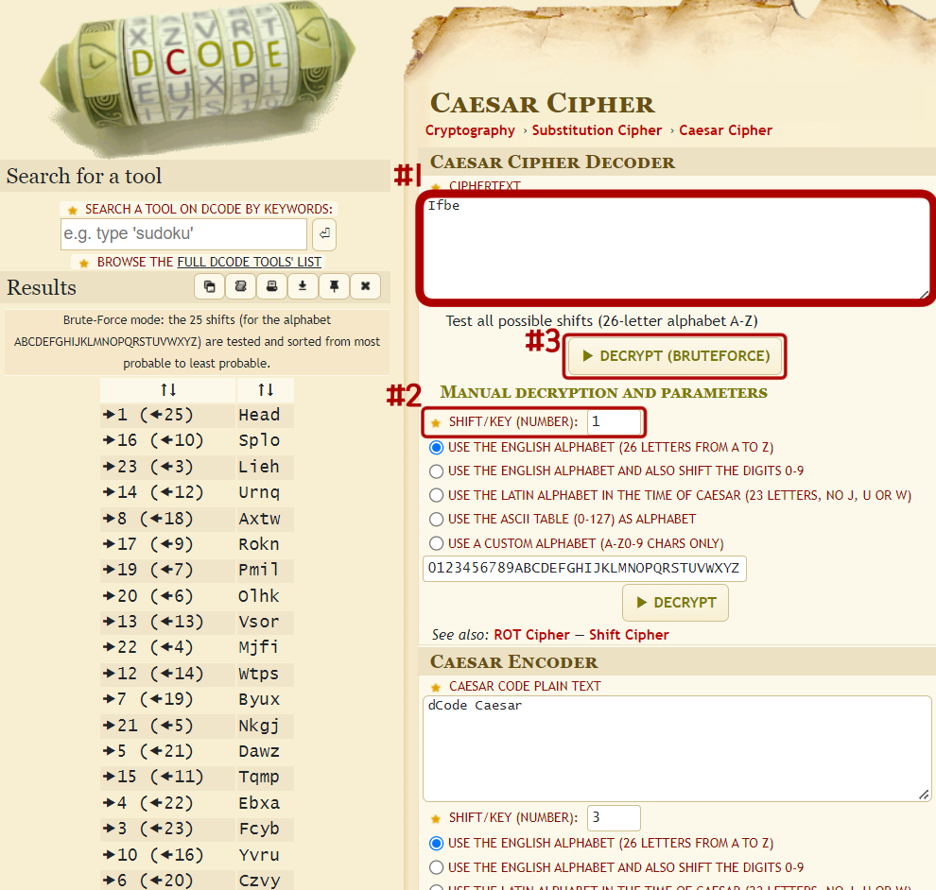Screen dimensions: 936x890
Task: Select the result 'Dawz'
Action: [259, 752]
